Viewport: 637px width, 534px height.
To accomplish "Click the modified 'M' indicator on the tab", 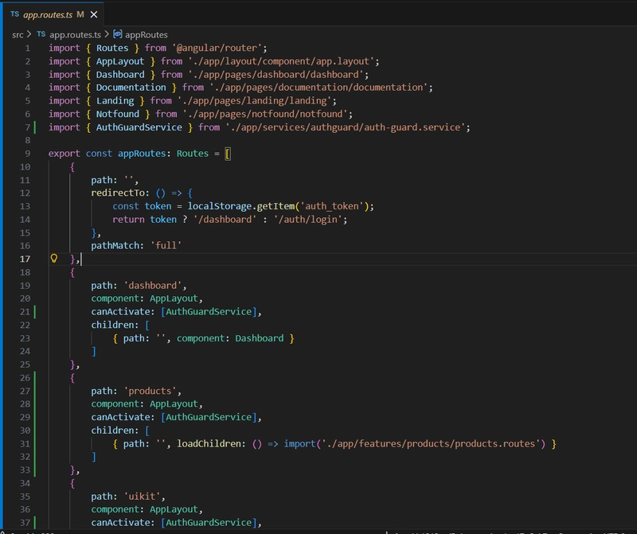I will 80,14.
